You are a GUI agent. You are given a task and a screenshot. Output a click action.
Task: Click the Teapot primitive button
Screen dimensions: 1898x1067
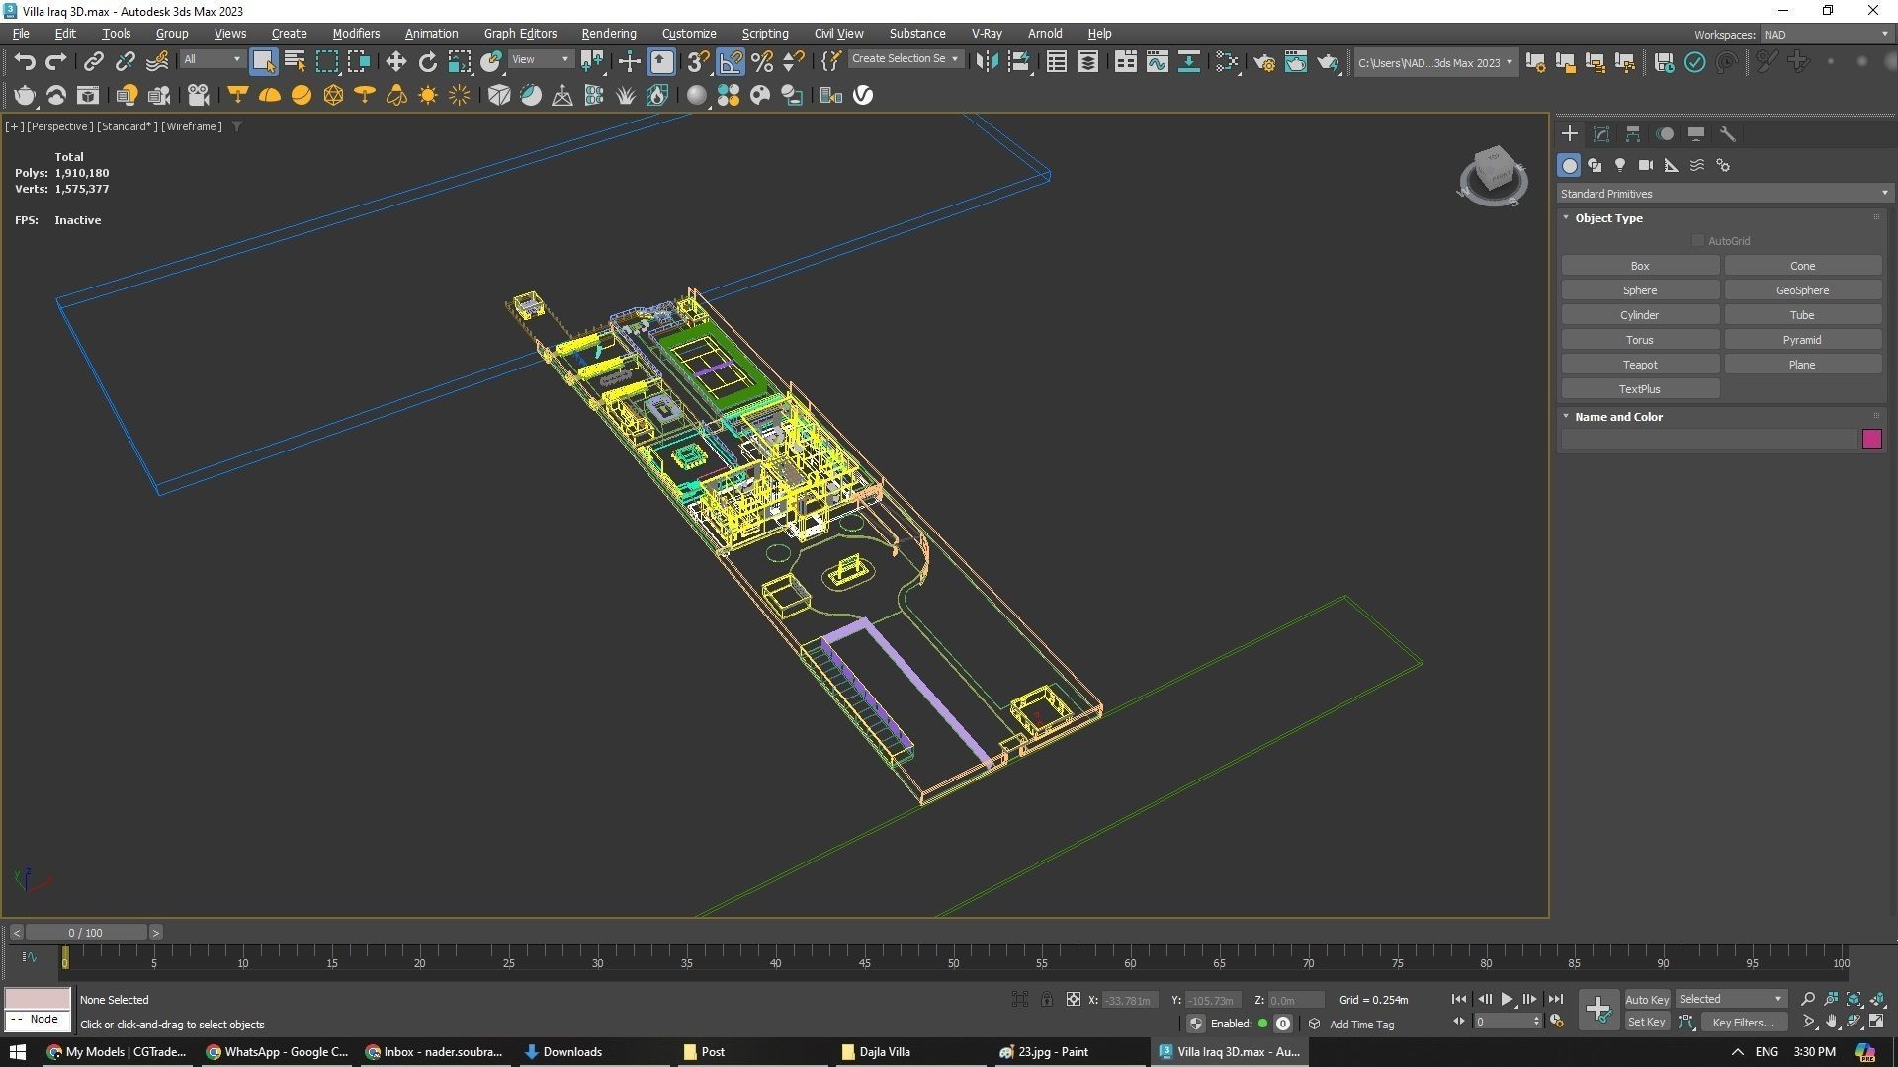coord(1639,365)
